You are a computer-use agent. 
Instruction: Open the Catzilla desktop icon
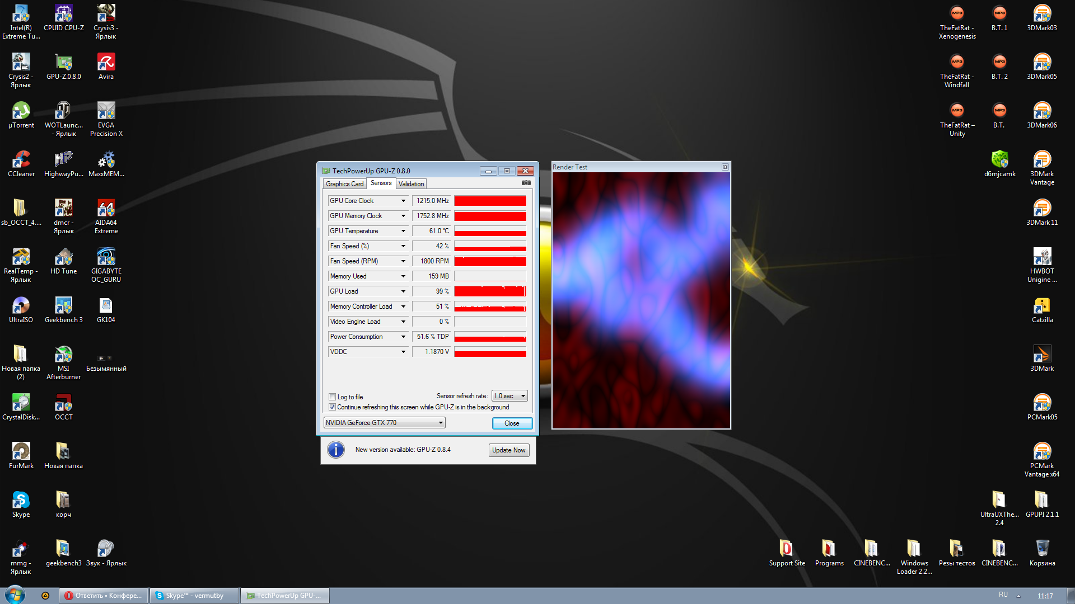click(x=1041, y=306)
